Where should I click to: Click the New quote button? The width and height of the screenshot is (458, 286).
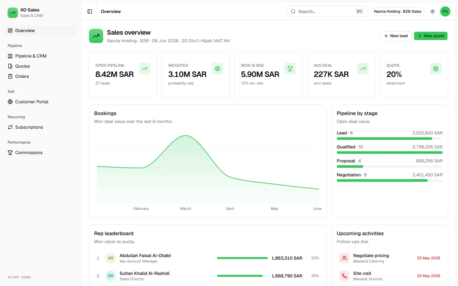(431, 36)
